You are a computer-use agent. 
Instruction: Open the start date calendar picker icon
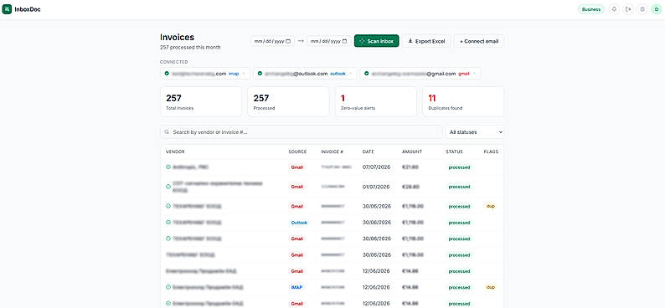(x=288, y=41)
